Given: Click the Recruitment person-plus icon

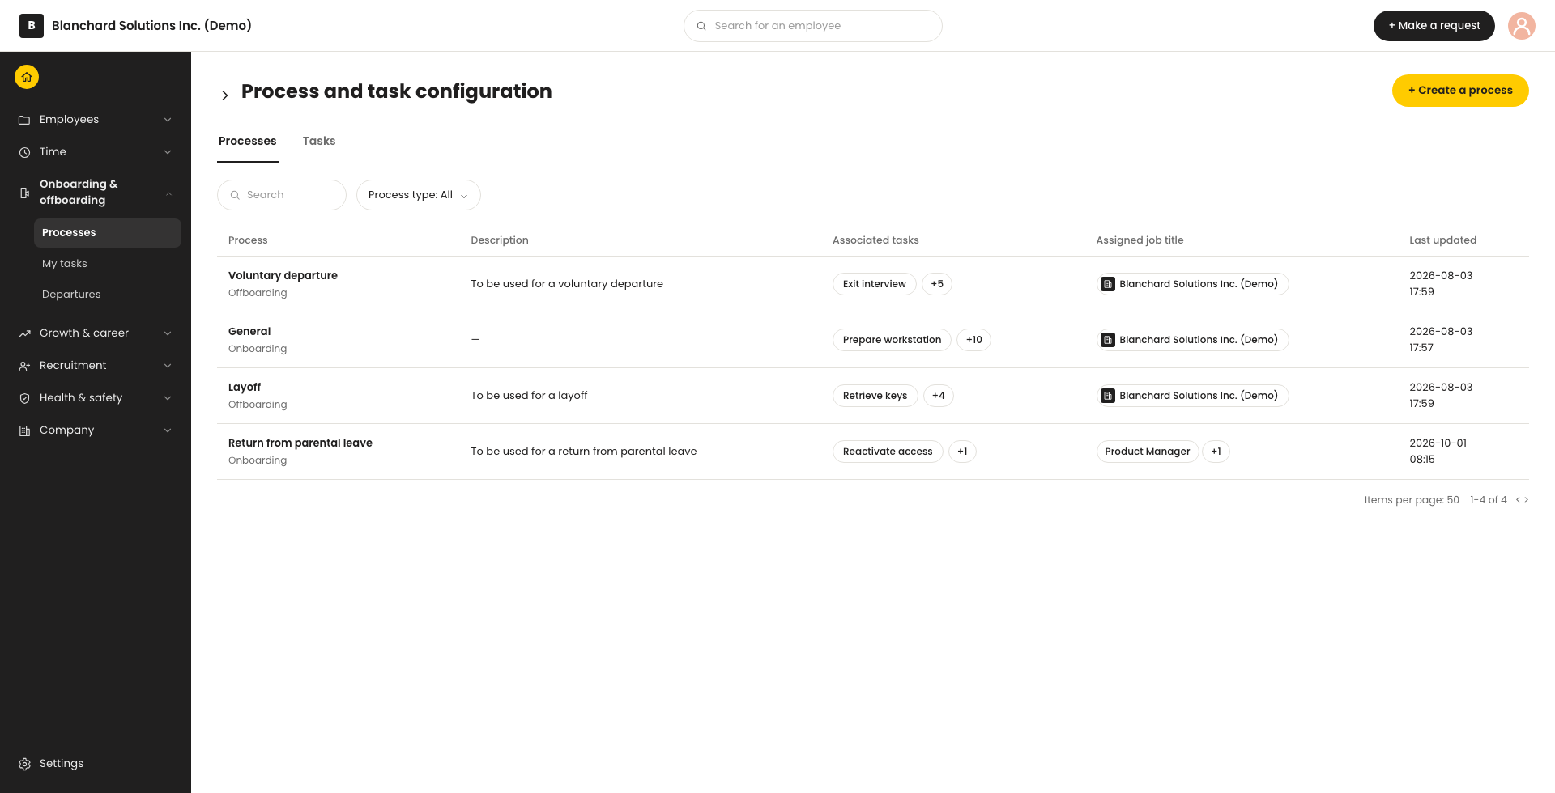Looking at the screenshot, I should (x=24, y=366).
